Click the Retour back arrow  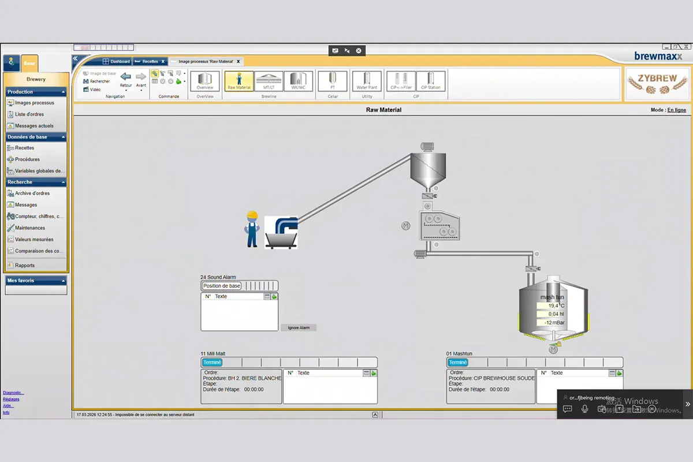pyautogui.click(x=125, y=76)
